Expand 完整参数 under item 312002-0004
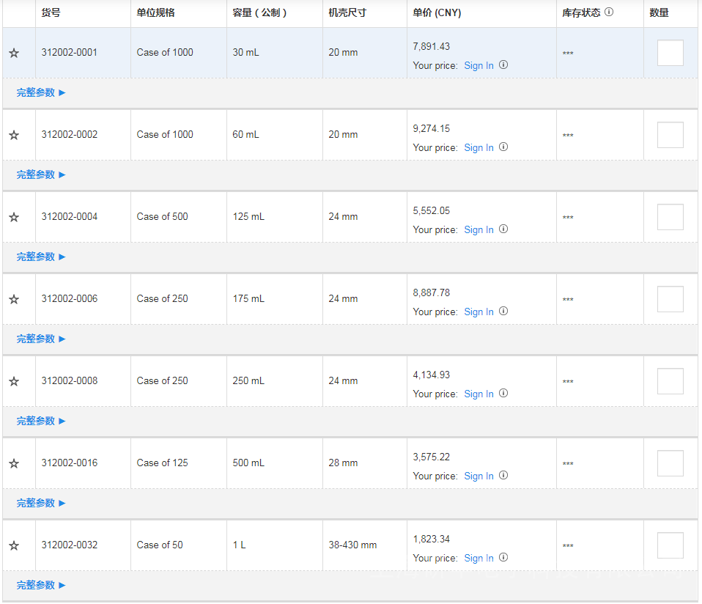 (x=41, y=257)
